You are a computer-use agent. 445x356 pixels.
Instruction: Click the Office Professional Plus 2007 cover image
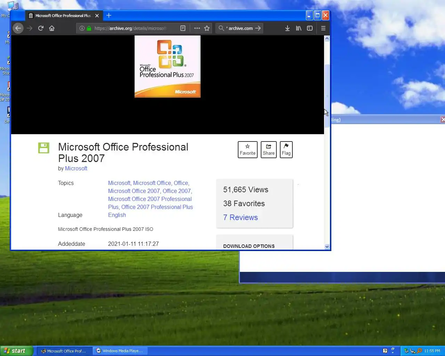click(168, 66)
